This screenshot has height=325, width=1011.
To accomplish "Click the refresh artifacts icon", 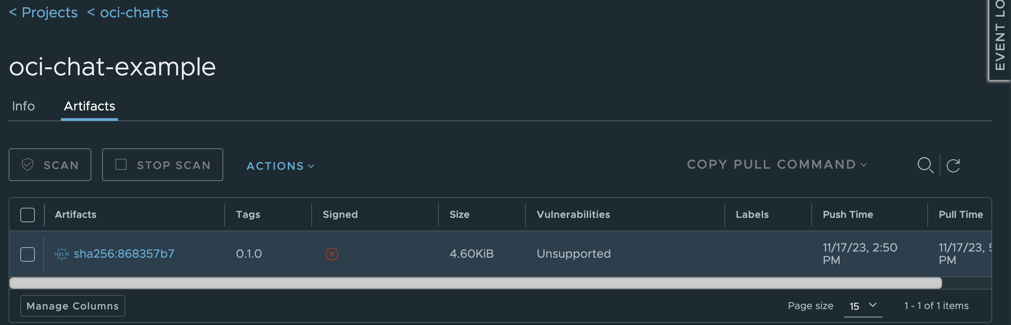I will (953, 165).
